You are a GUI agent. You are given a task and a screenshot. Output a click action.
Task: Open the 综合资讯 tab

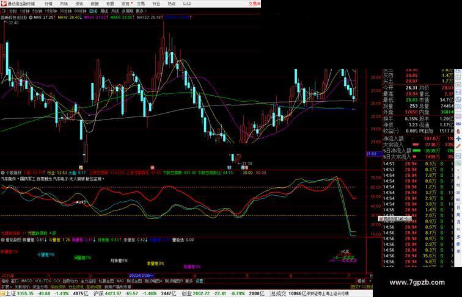(58, 287)
